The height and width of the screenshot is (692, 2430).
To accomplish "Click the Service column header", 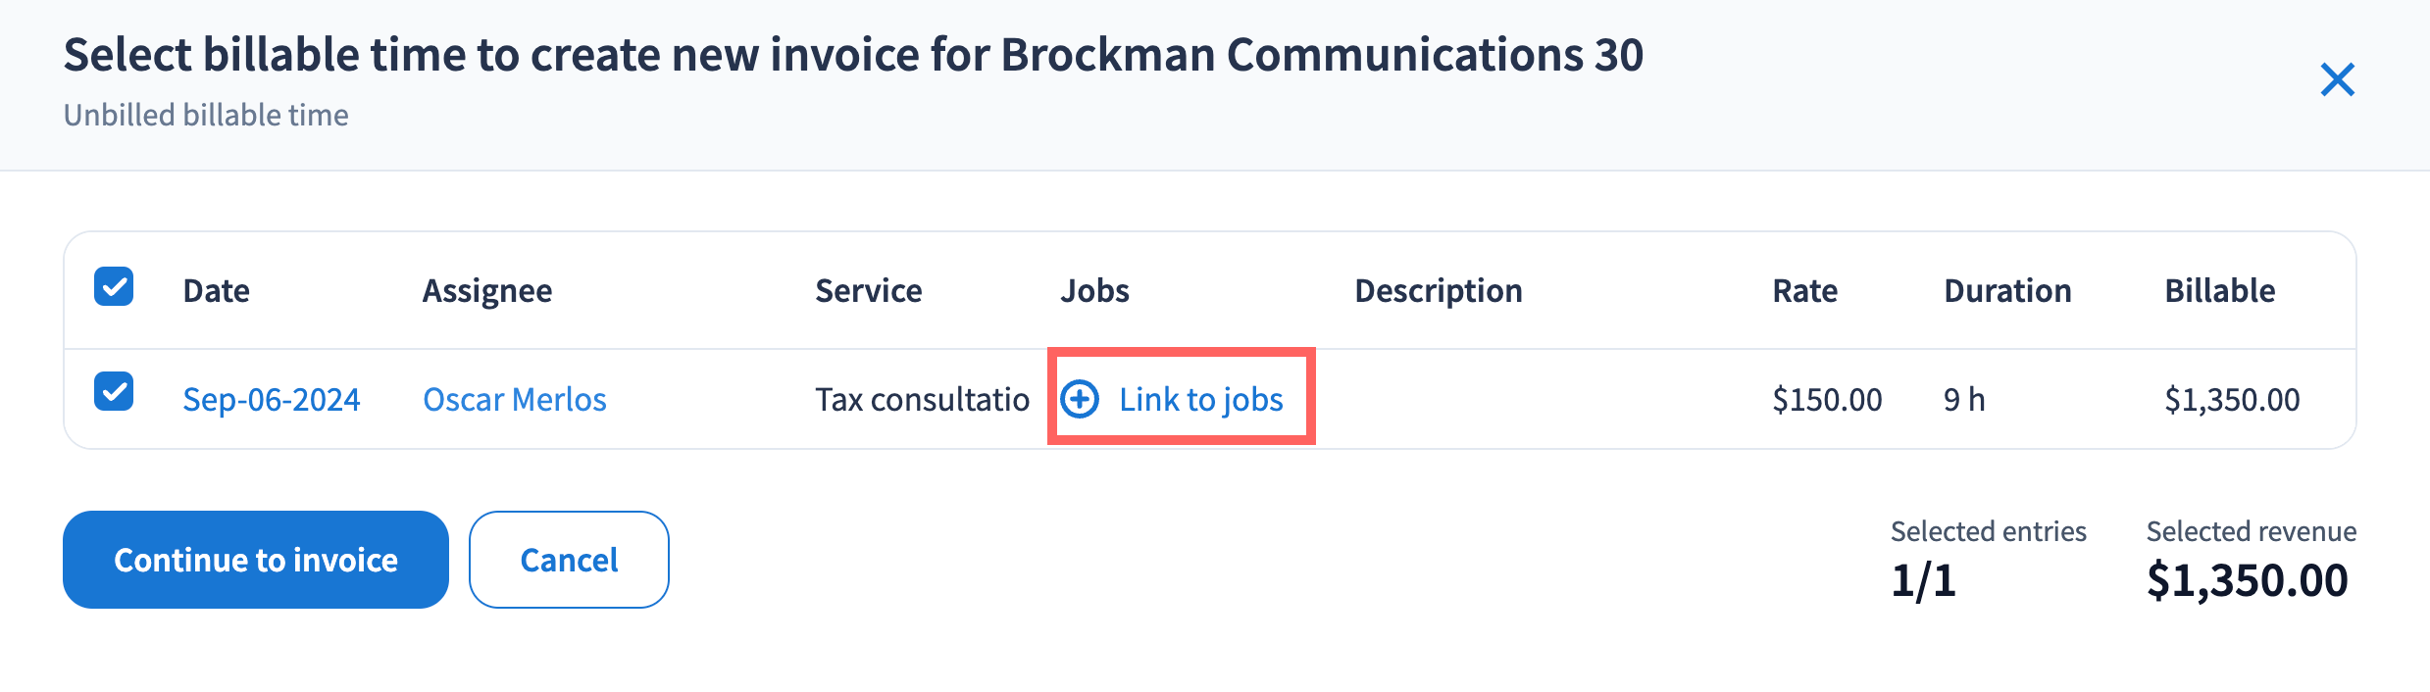I will [x=868, y=291].
